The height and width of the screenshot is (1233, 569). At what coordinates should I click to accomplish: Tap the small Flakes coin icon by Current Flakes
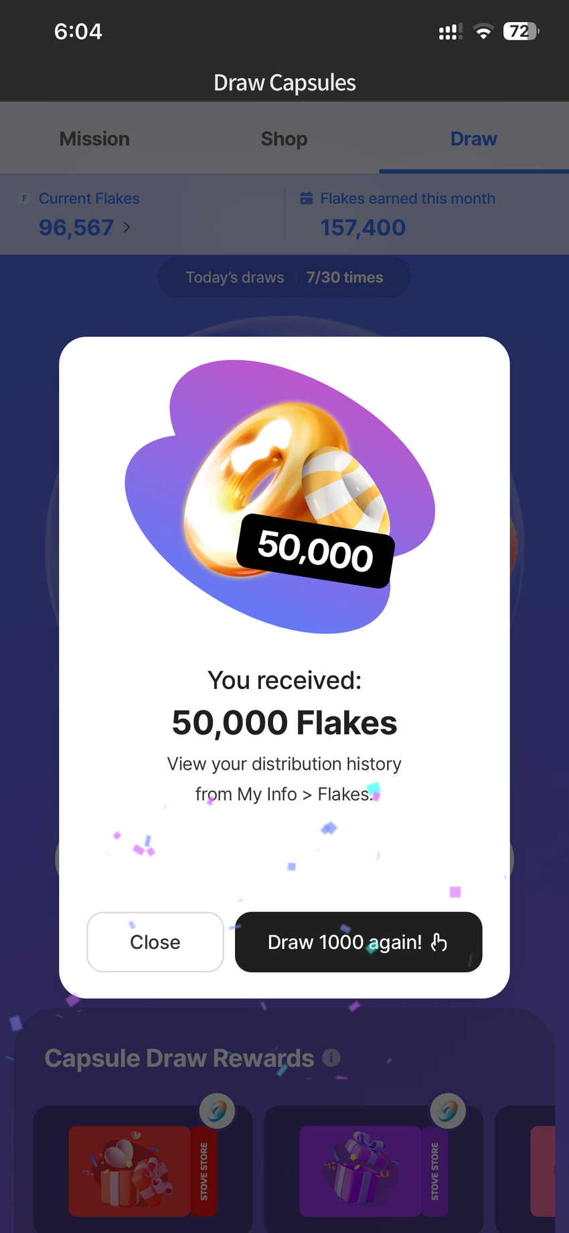pyautogui.click(x=25, y=198)
